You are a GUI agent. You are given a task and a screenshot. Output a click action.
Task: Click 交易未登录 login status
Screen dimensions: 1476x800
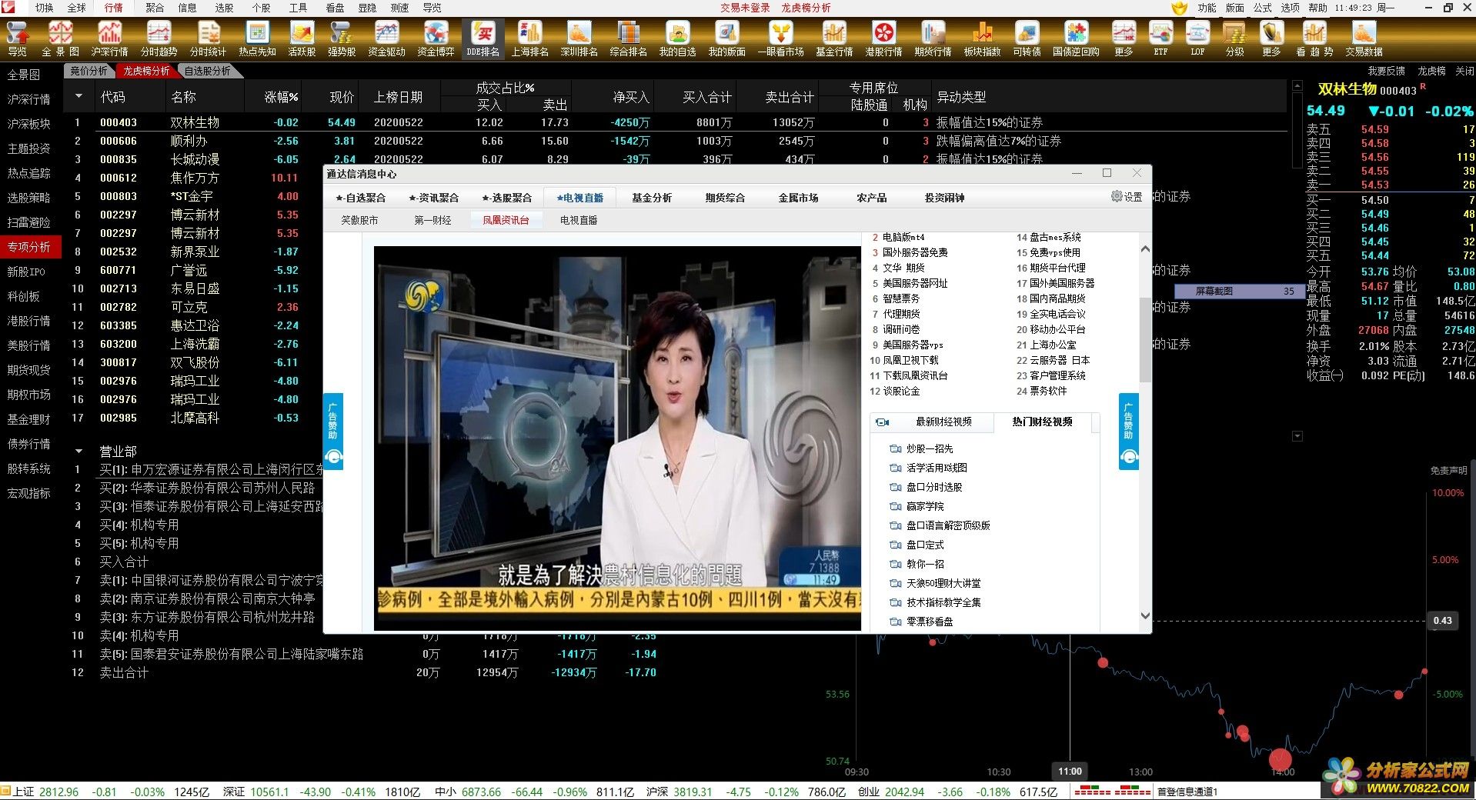[x=745, y=8]
